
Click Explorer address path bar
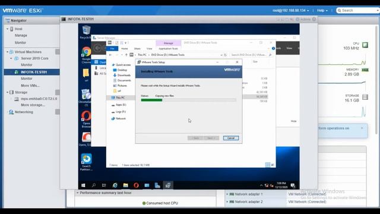179,55
